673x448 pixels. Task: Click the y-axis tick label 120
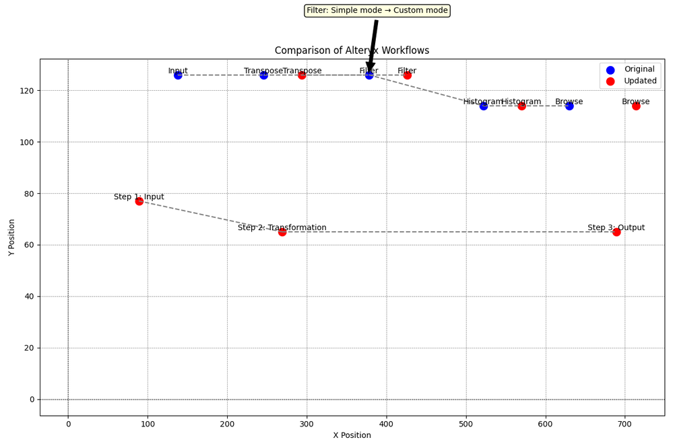[28, 91]
